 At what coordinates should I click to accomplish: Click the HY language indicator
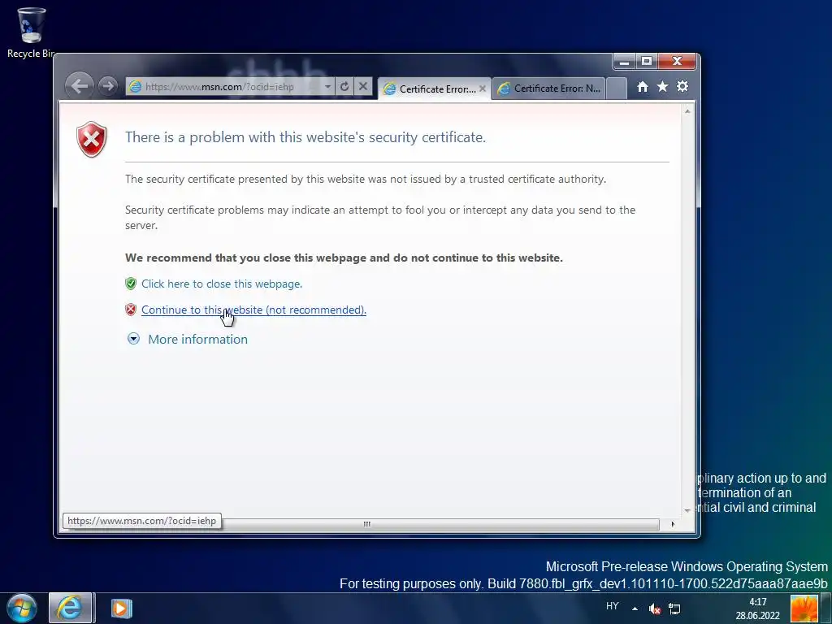click(x=613, y=606)
